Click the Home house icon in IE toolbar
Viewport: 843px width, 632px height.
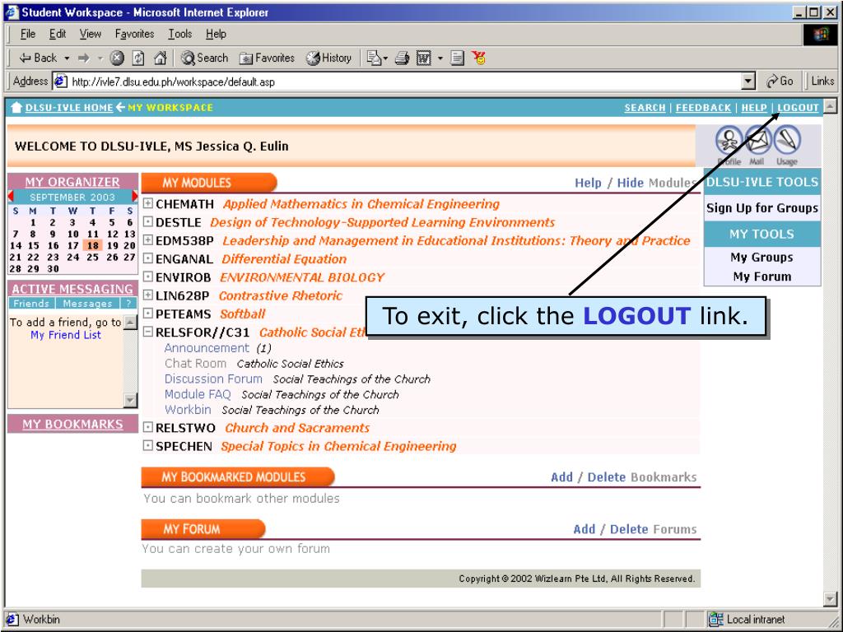click(161, 58)
